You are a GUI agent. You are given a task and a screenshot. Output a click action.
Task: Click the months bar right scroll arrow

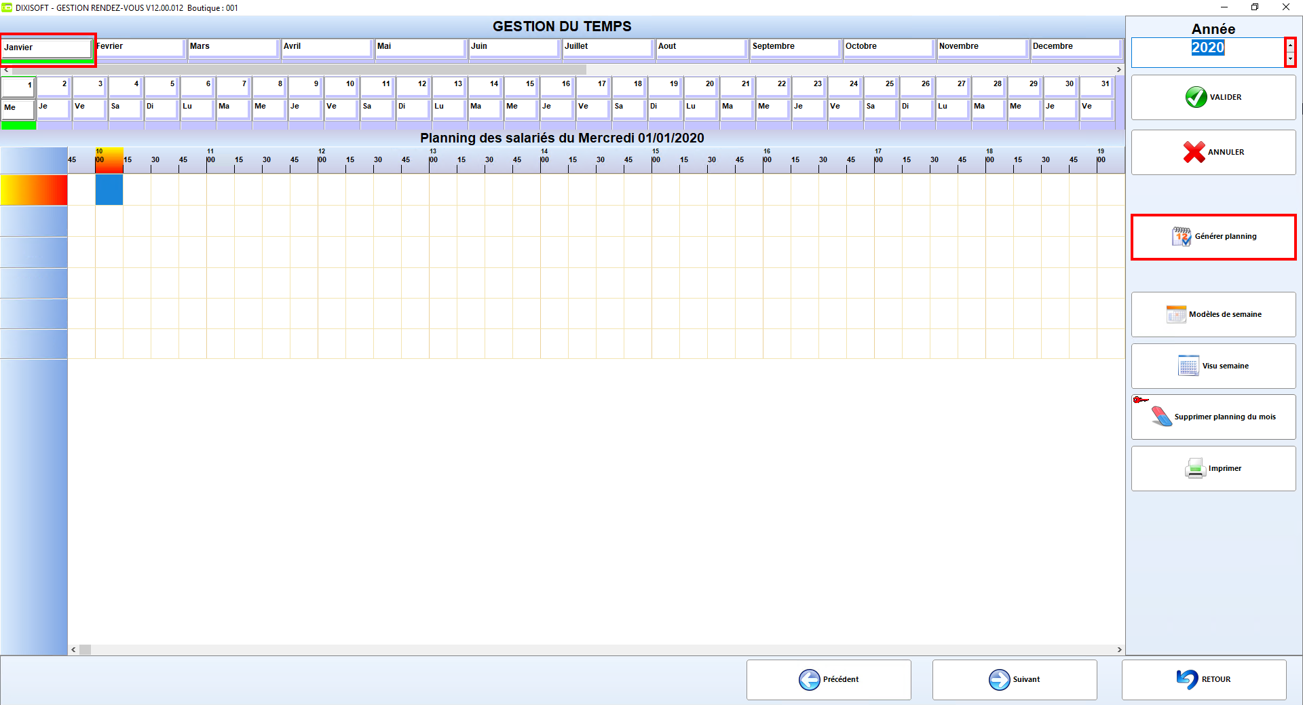(x=1119, y=70)
